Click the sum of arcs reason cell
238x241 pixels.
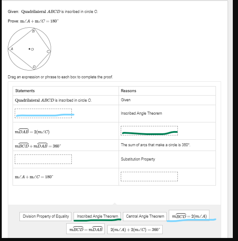(167, 145)
